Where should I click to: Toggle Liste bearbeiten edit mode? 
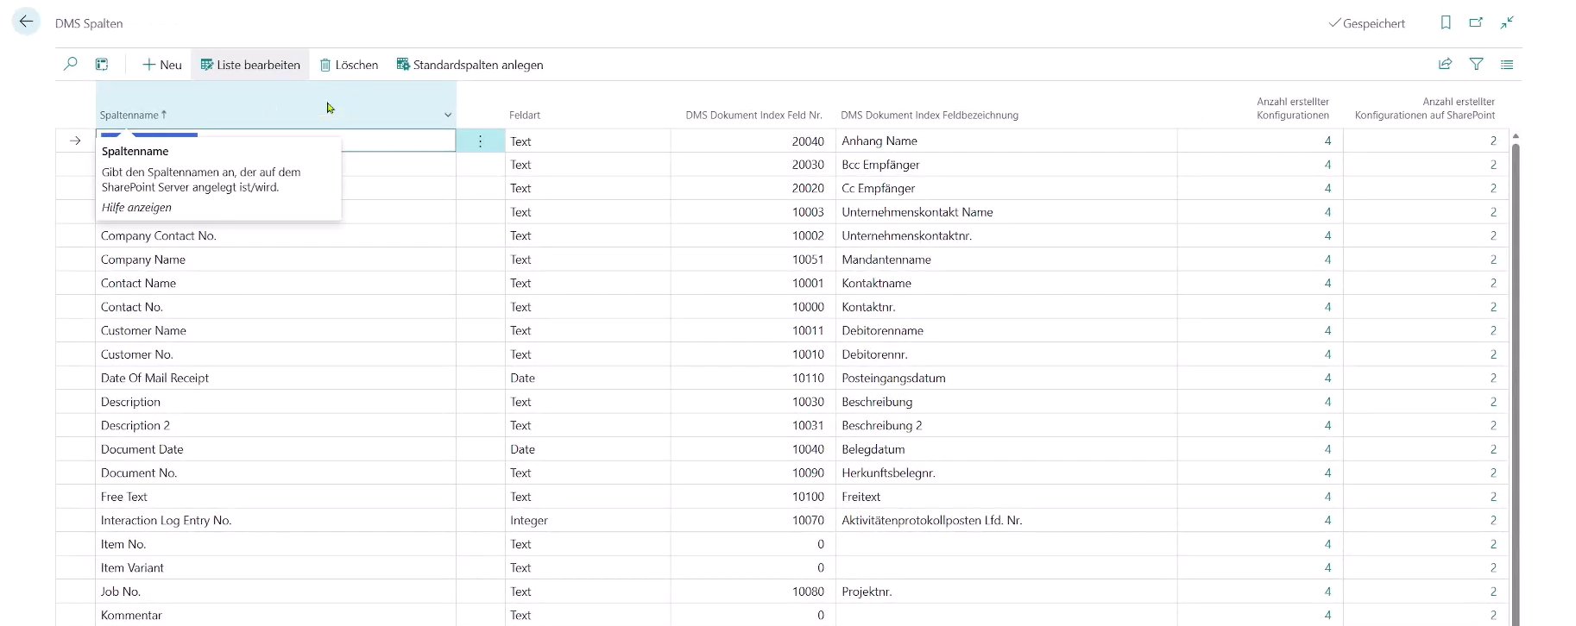pyautogui.click(x=250, y=65)
